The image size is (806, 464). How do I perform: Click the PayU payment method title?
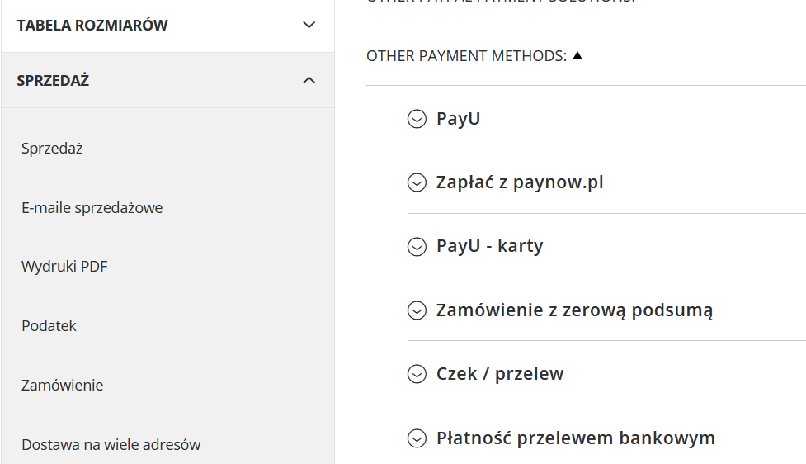458,119
